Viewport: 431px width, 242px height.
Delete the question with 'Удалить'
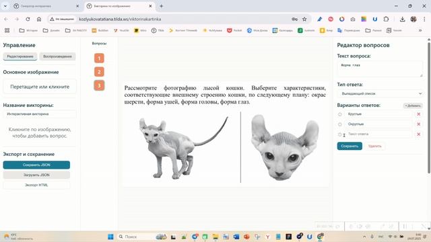coord(374,146)
